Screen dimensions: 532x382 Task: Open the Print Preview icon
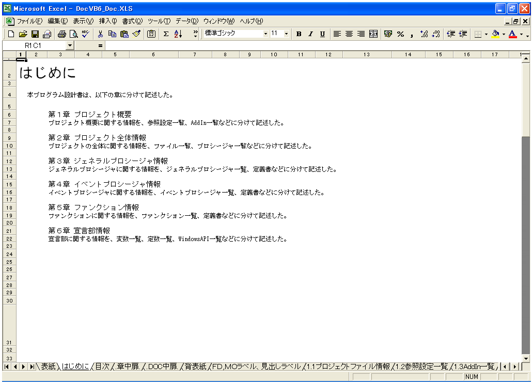click(x=73, y=34)
